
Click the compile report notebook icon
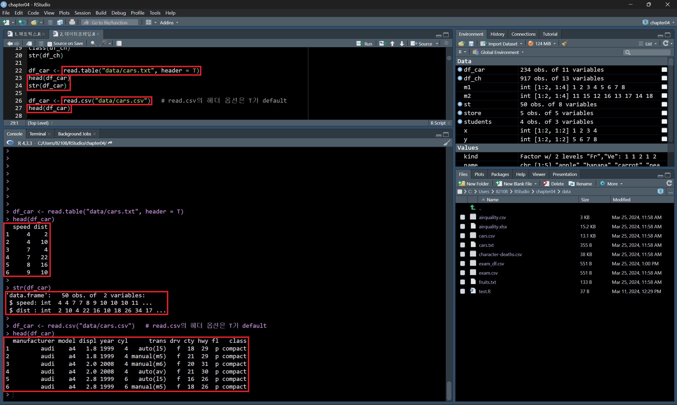click(119, 43)
